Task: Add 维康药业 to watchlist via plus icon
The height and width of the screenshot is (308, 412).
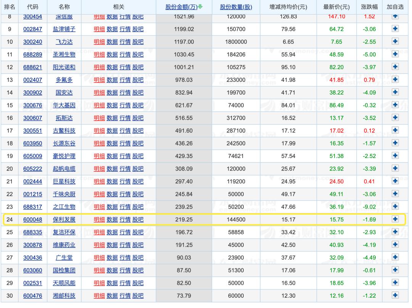Action: (395, 244)
